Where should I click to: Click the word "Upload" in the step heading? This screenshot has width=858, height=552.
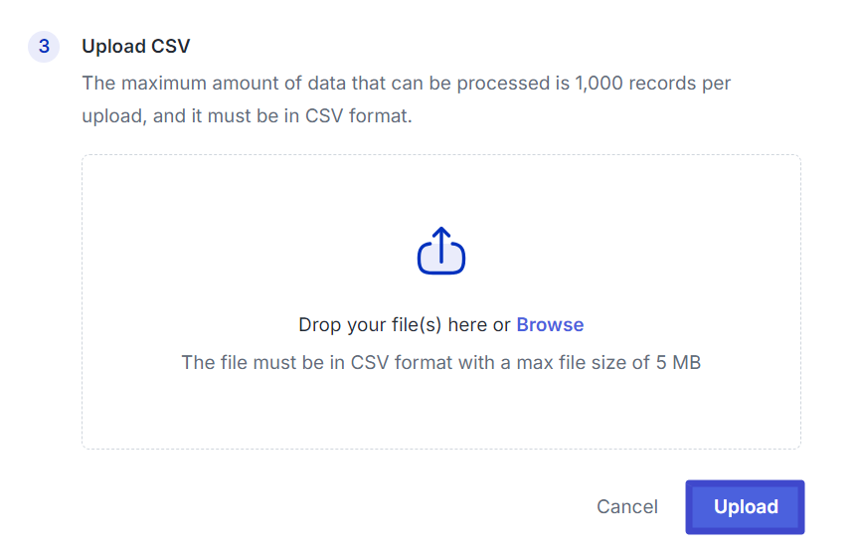(x=112, y=47)
